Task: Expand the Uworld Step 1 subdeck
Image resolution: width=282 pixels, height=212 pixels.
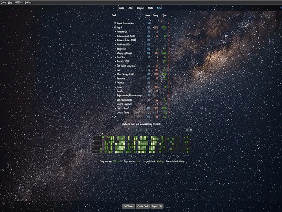Action: click(x=116, y=108)
